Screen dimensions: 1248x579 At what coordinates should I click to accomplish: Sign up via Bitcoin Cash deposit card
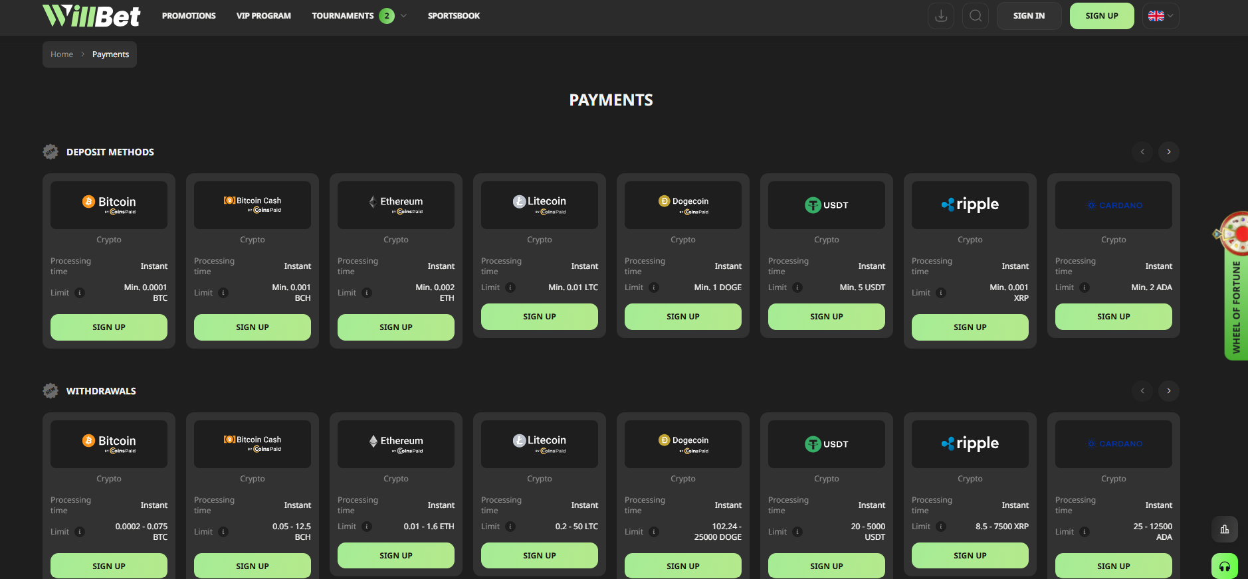coord(253,327)
